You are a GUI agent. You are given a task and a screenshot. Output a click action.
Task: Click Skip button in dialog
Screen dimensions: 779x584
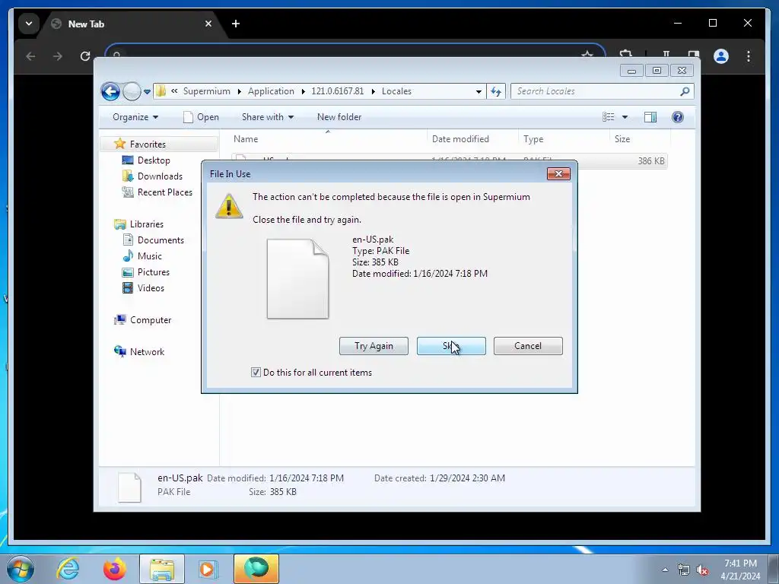pos(451,346)
